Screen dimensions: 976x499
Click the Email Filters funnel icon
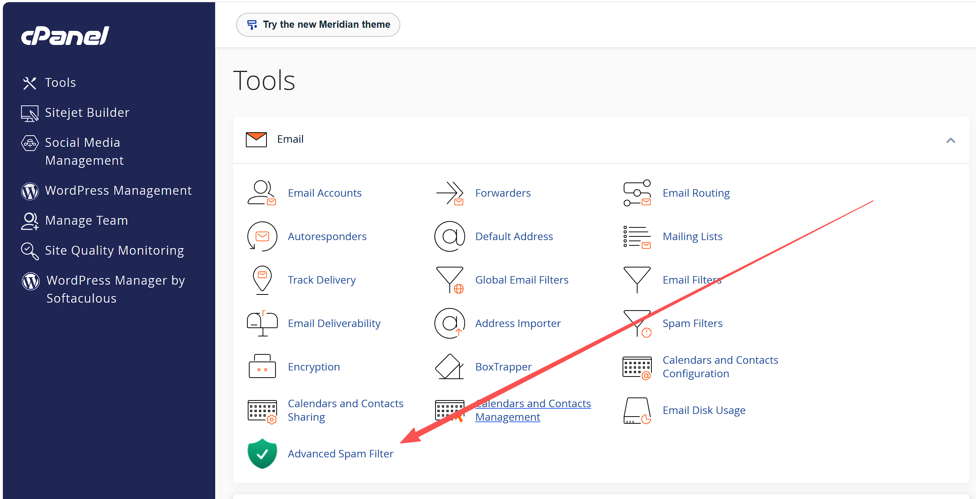(637, 280)
